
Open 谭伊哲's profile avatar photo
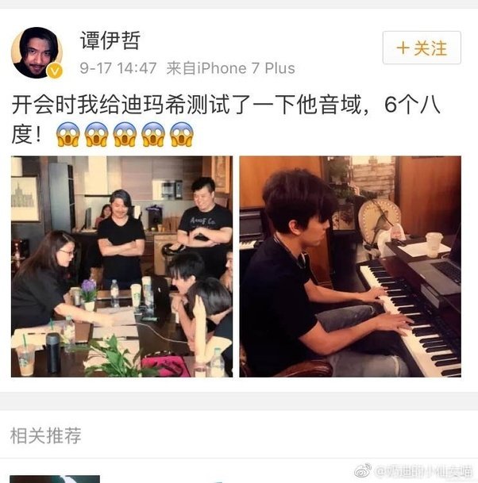pyautogui.click(x=37, y=52)
